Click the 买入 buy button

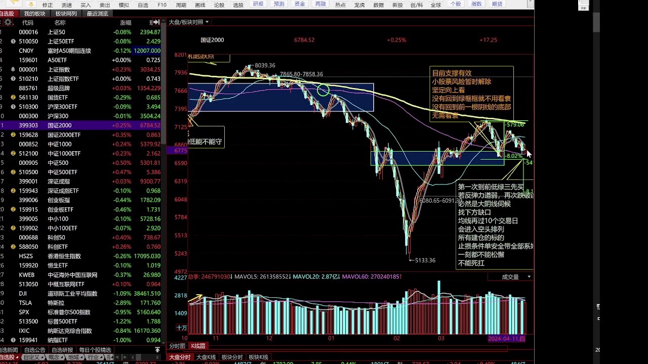pos(86,5)
